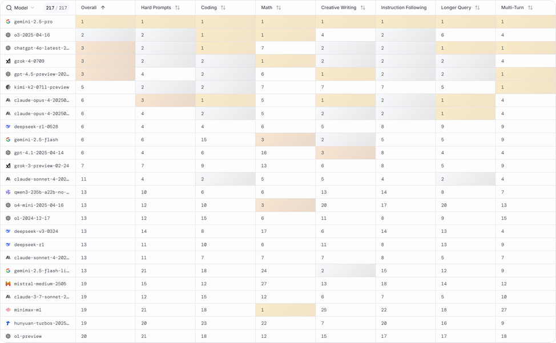Click the Hunyuan icon beside hunyuan-turbos
The image size is (556, 343).
click(x=8, y=323)
